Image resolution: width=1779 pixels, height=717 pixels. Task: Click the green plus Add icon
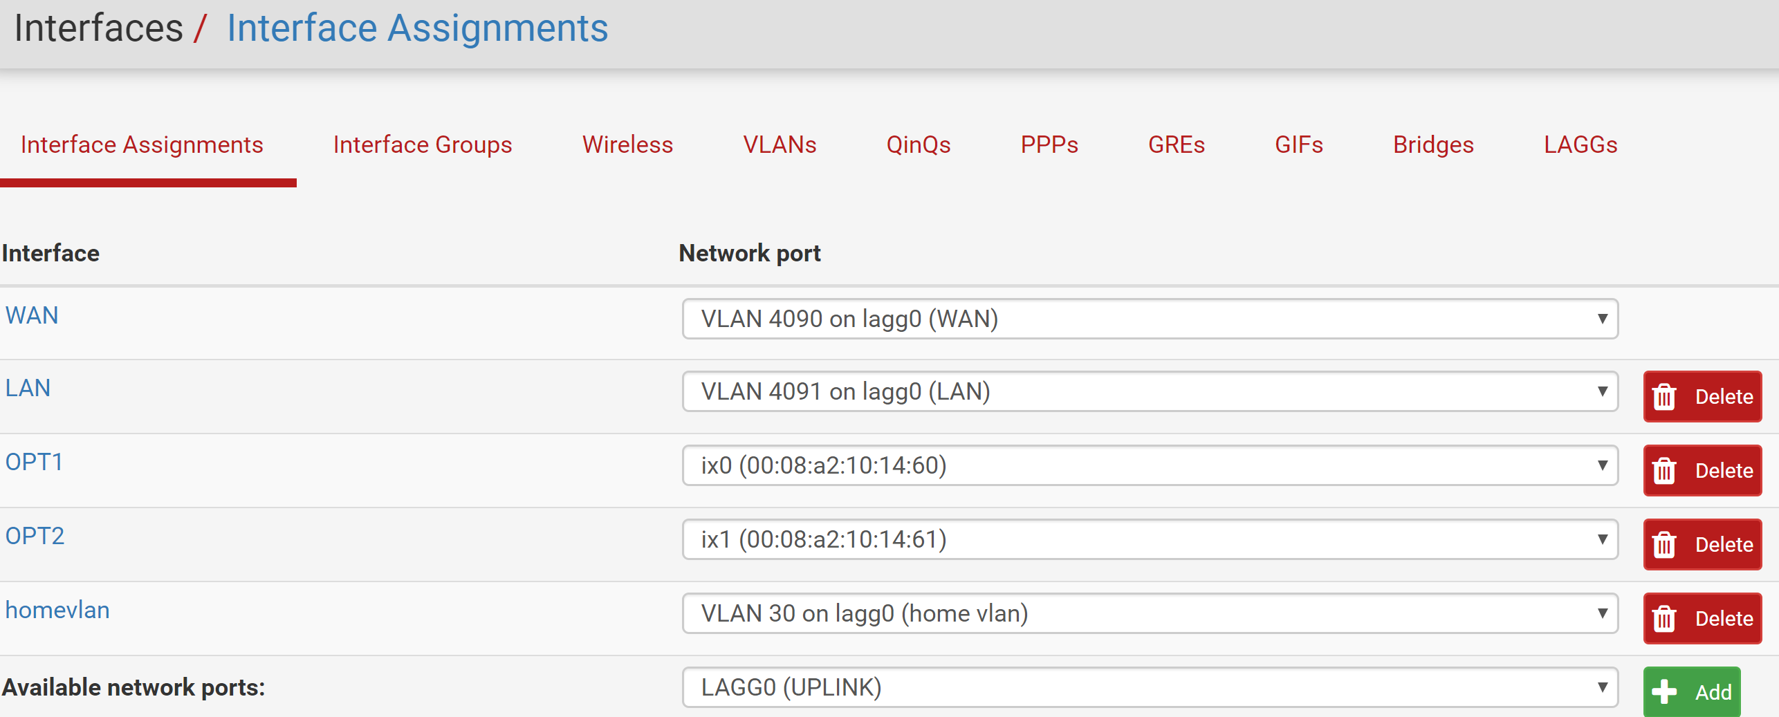[1664, 692]
